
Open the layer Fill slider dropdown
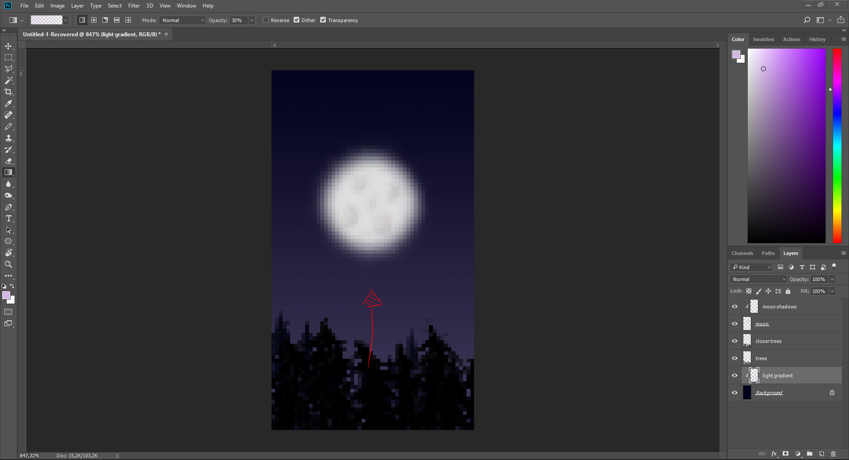[x=832, y=291]
